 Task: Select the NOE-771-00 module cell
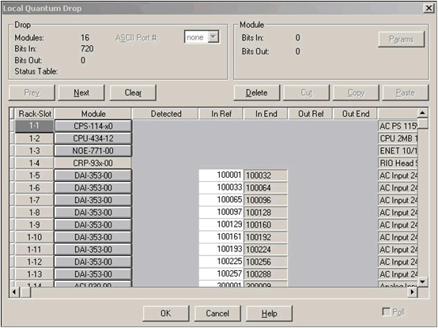pos(93,151)
